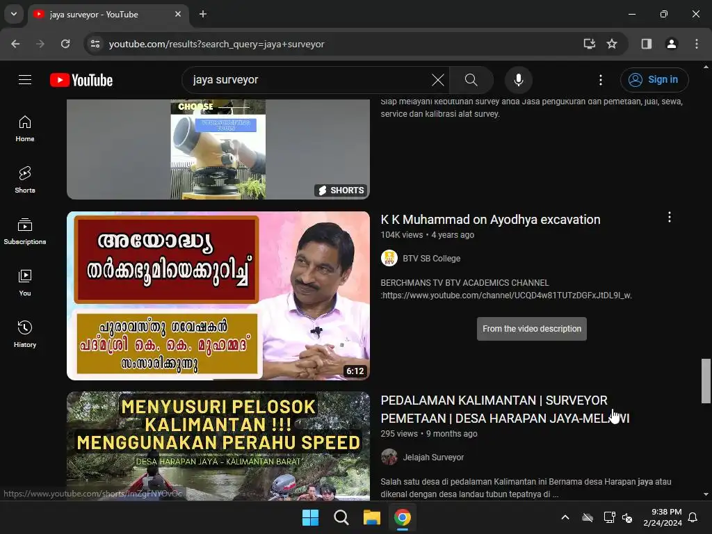Open action menu for K K Muhammad video
Screen dimensions: 712x534
pyautogui.click(x=670, y=217)
